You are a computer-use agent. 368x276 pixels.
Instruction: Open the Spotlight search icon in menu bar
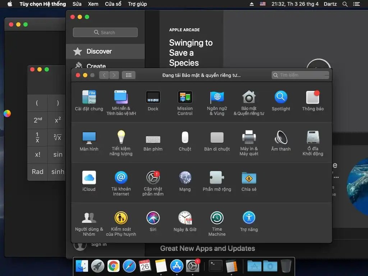pyautogui.click(x=345, y=4)
